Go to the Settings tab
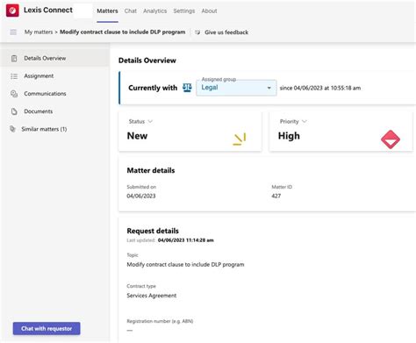The image size is (416, 343). pos(184,11)
